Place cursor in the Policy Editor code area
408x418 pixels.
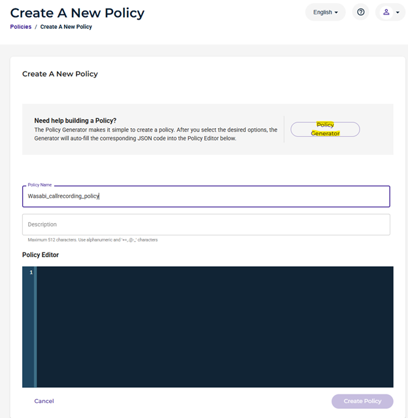click(215, 327)
